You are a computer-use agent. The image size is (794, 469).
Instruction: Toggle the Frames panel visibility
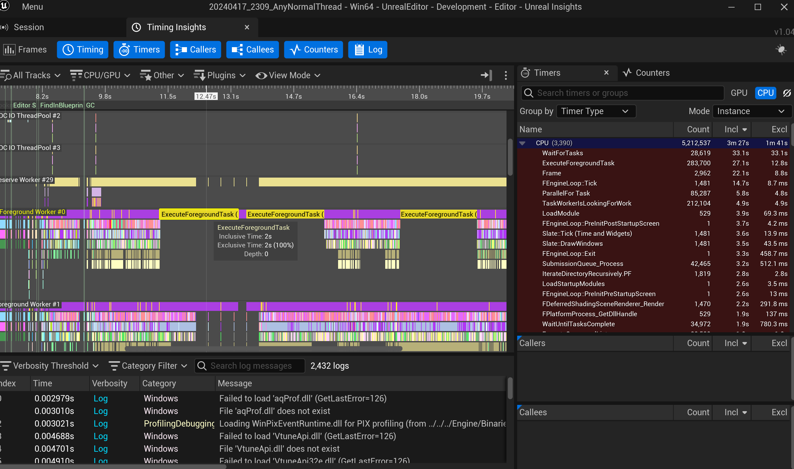tap(25, 50)
